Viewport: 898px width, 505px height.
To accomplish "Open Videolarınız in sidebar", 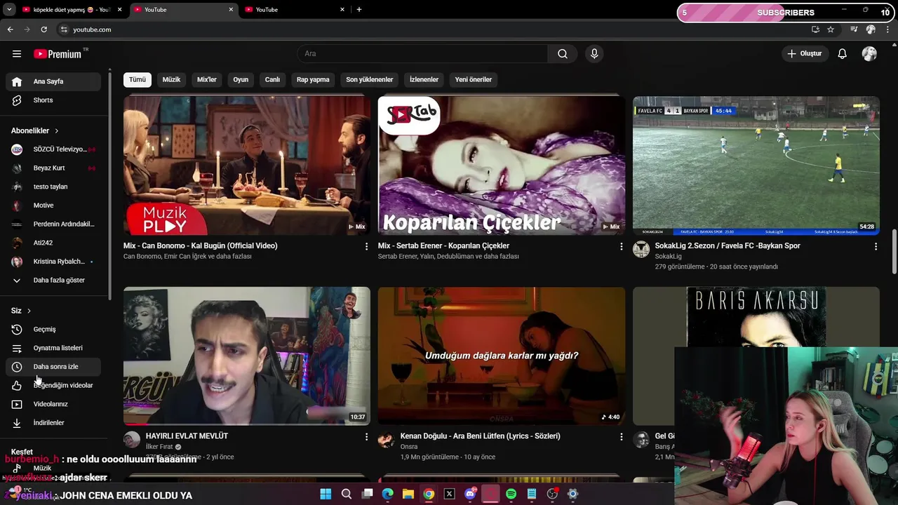I will coord(53,404).
